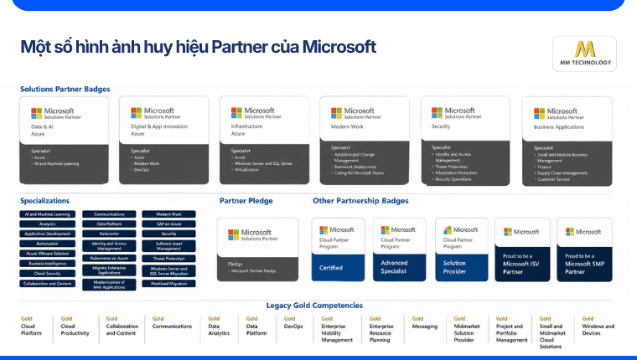Select the Communications specialization pill
Viewport: 637px width, 360px height.
109,213
